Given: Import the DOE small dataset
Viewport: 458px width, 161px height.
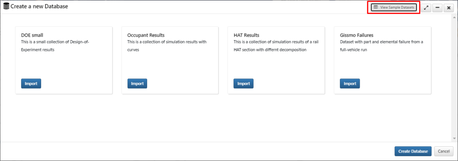Looking at the screenshot, I should [31, 83].
